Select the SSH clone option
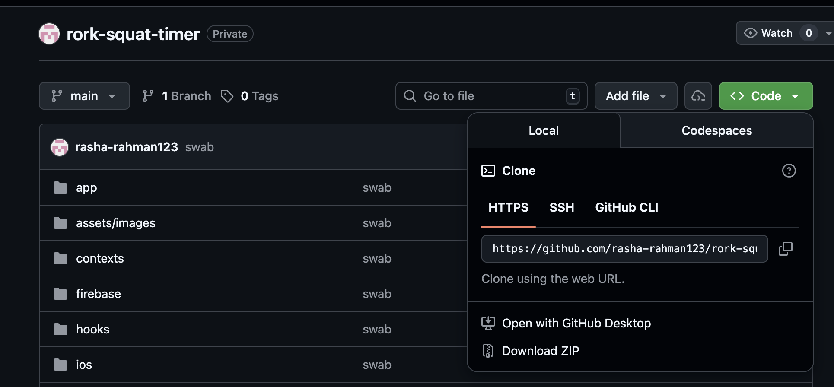 pos(562,207)
